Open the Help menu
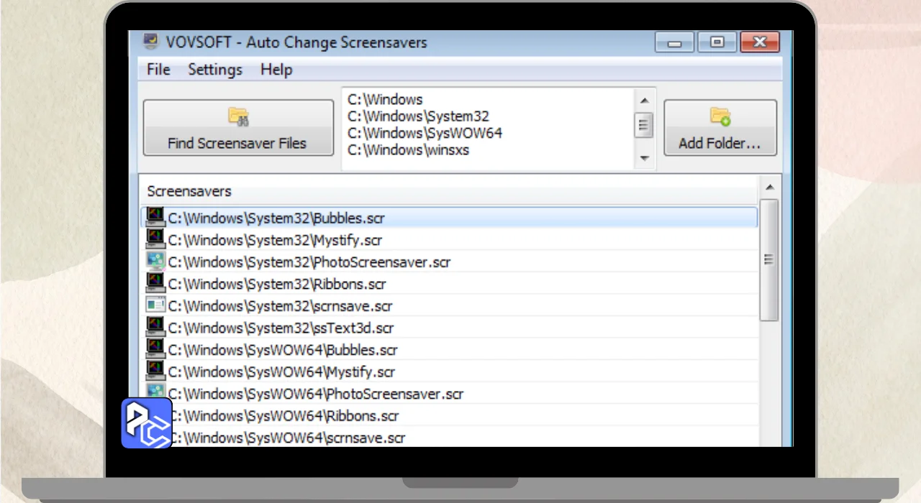Viewport: 921px width, 503px height. pyautogui.click(x=276, y=70)
